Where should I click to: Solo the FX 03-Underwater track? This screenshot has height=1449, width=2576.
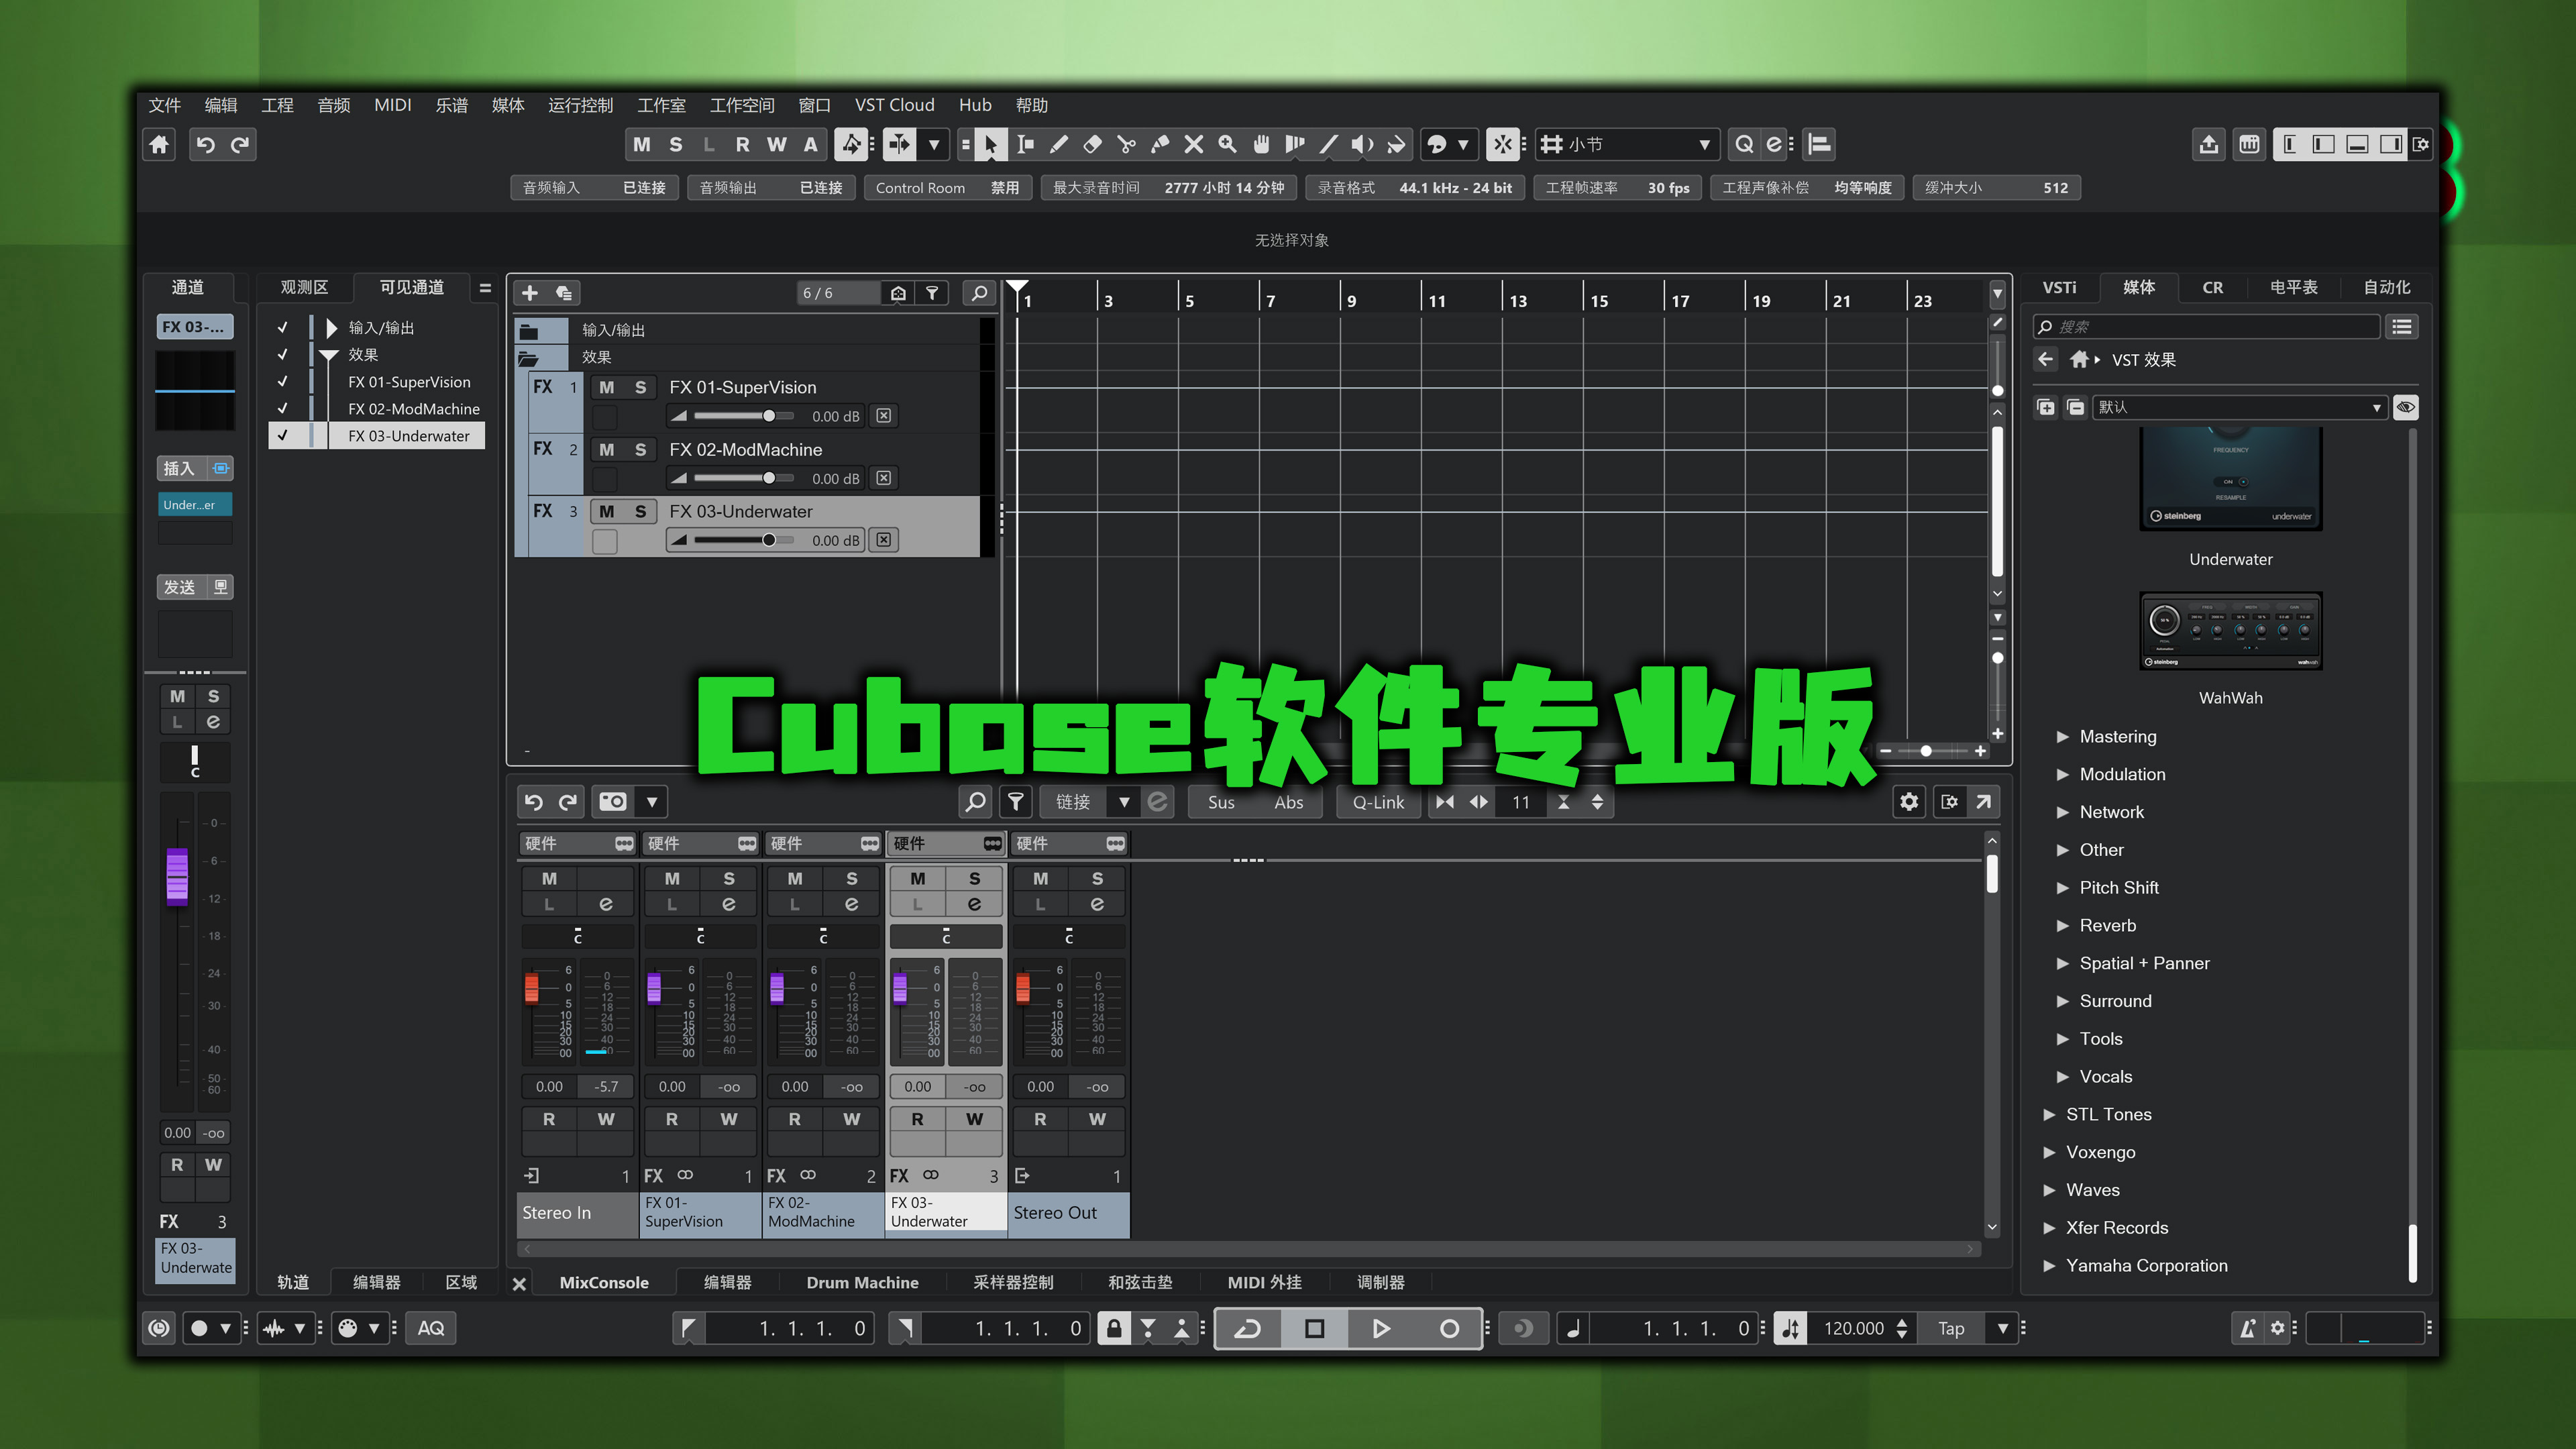click(x=640, y=511)
